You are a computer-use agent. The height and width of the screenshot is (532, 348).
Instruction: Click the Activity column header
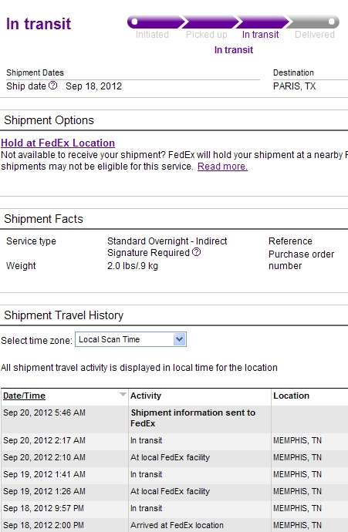click(x=146, y=396)
